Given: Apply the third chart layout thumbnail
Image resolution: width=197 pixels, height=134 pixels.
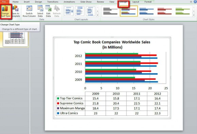Looking at the screenshot, I should pos(91,11).
